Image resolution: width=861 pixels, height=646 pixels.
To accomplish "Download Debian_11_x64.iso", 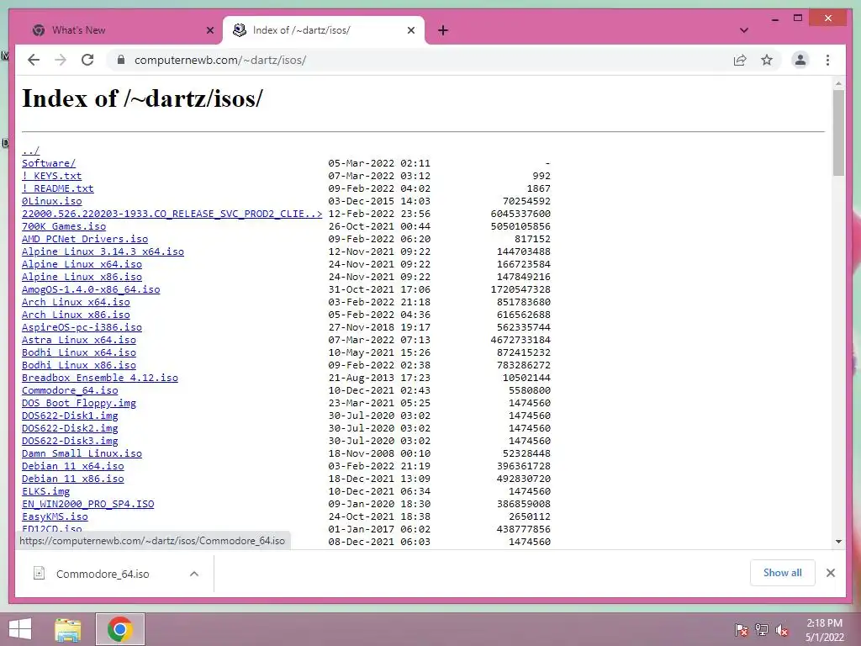I will [x=72, y=466].
